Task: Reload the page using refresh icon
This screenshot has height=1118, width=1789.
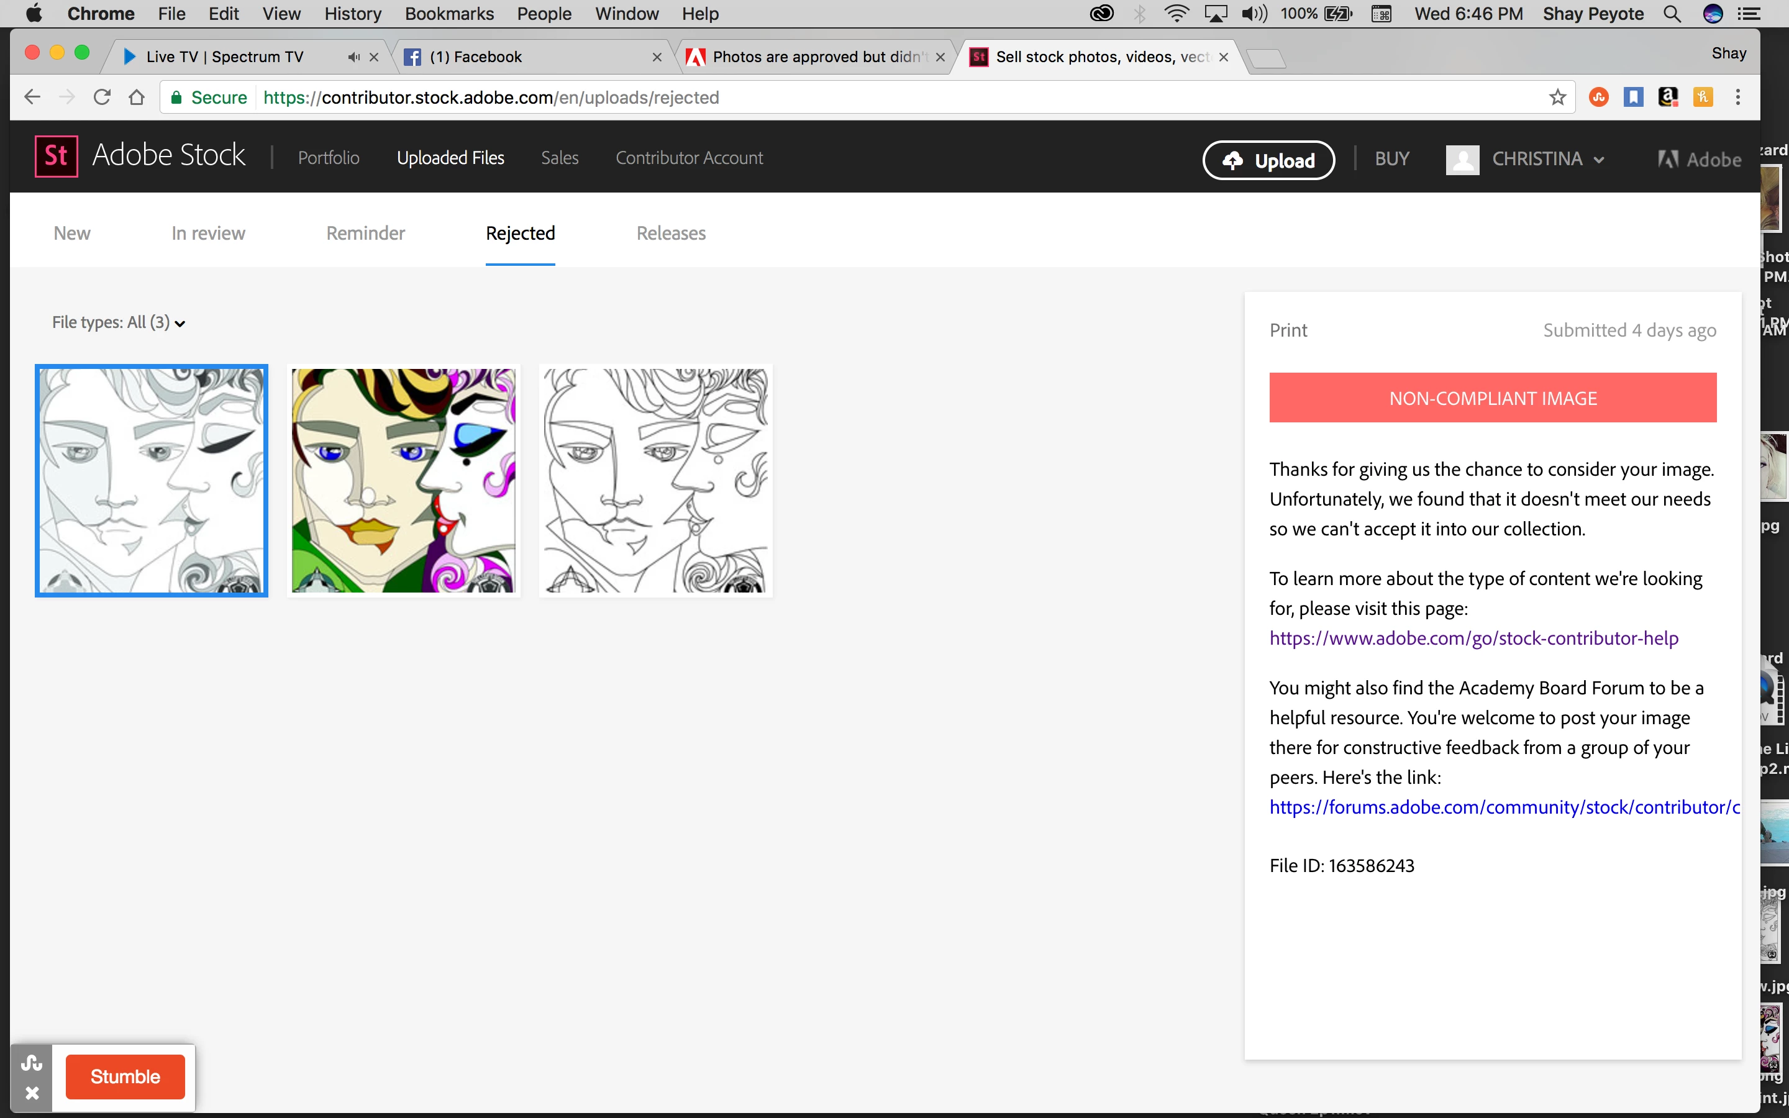Action: pyautogui.click(x=102, y=97)
